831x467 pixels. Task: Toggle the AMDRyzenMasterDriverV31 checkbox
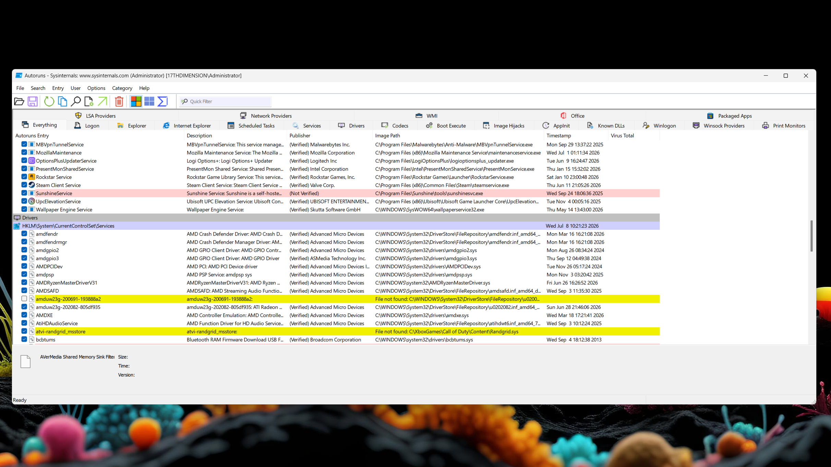point(24,282)
